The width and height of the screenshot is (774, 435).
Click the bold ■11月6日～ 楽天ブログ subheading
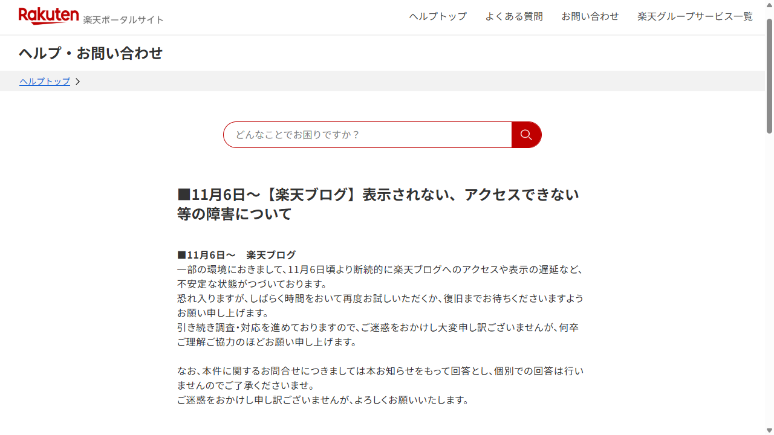pos(236,255)
